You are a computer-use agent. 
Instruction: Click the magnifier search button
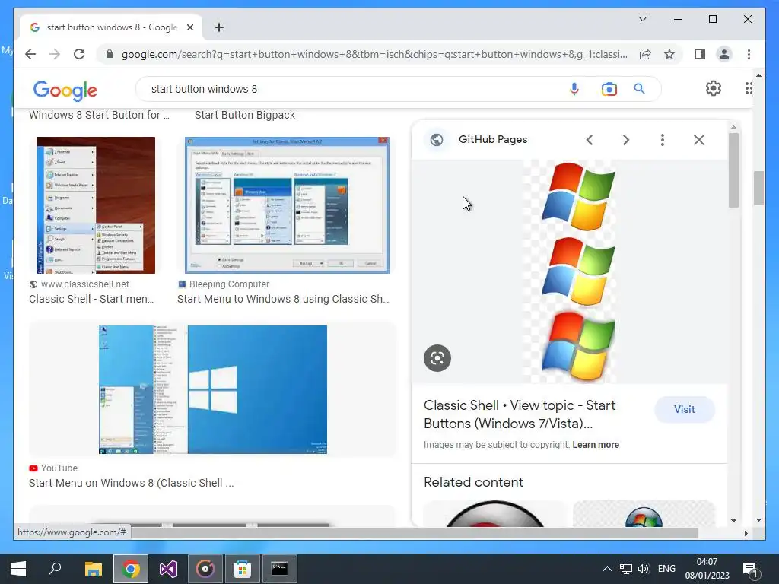[639, 89]
